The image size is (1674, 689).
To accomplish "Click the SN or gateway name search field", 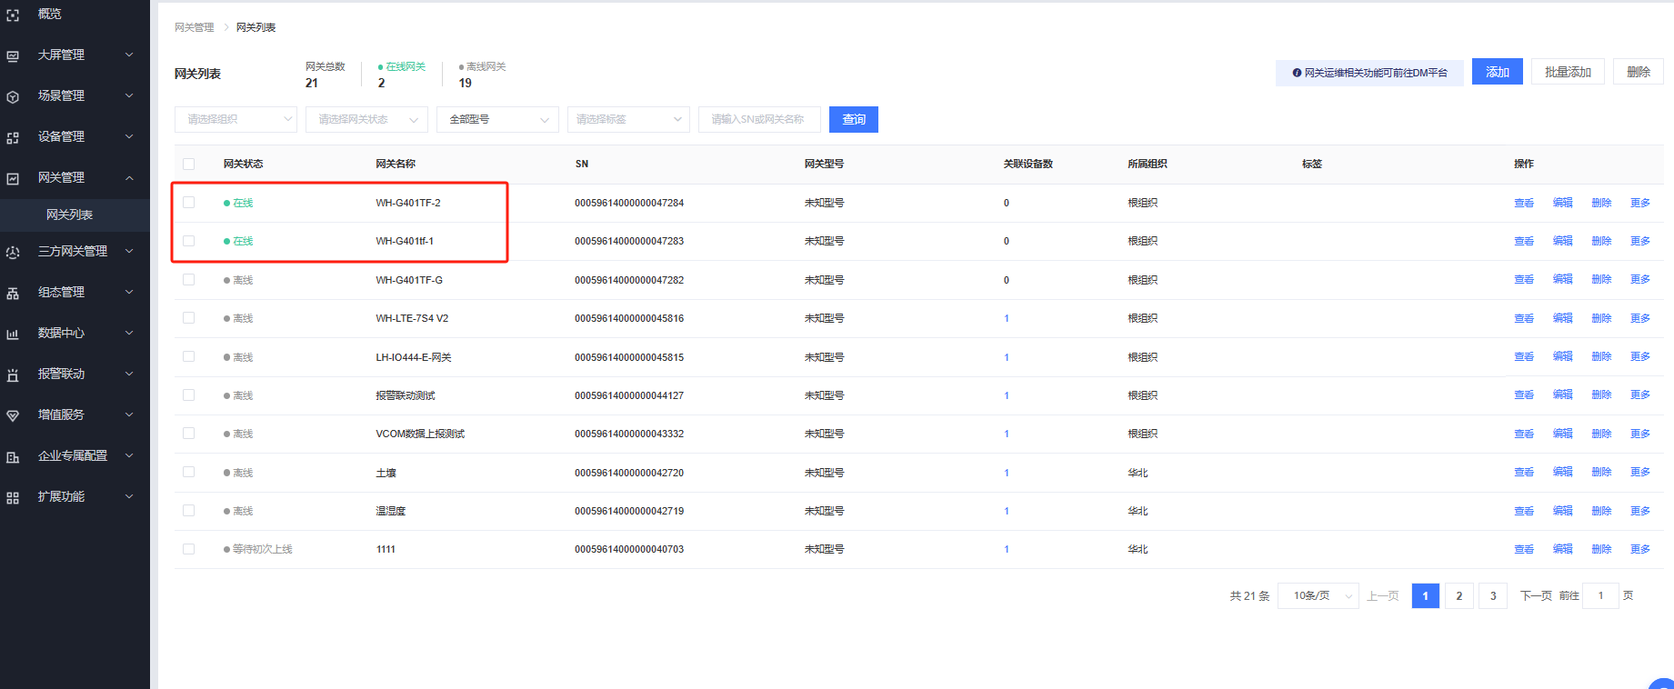I will pos(759,120).
